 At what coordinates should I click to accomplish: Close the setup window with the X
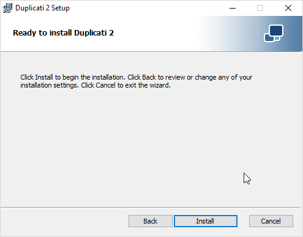pos(288,8)
